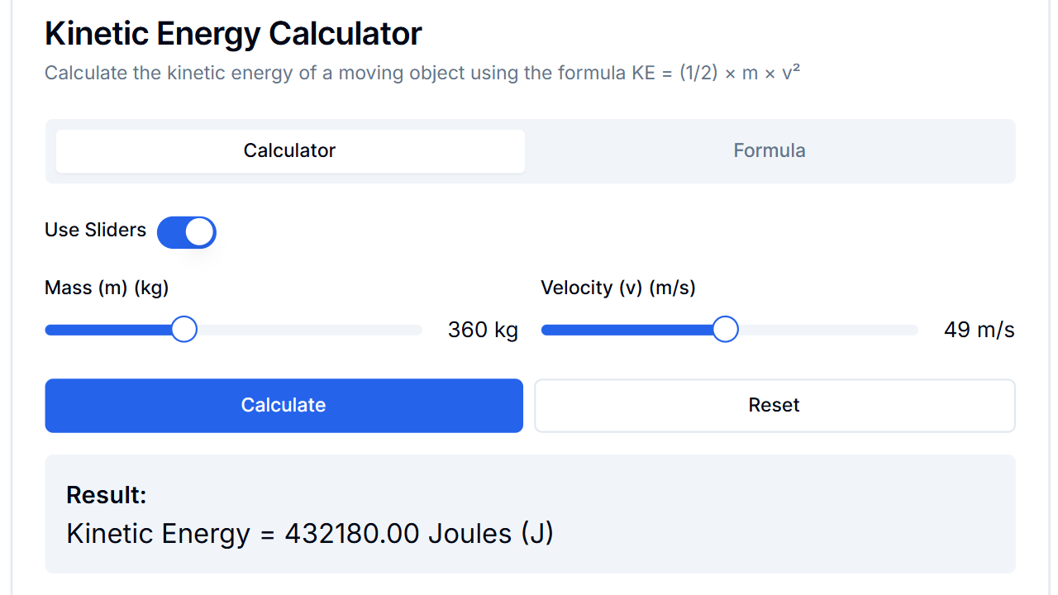The height and width of the screenshot is (595, 1058).
Task: Select the Calculator tab
Action: 289,150
